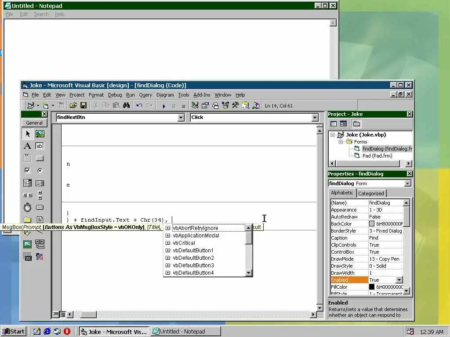450x337 pixels.
Task: Click the Undo toolbar icon
Action: (139, 106)
